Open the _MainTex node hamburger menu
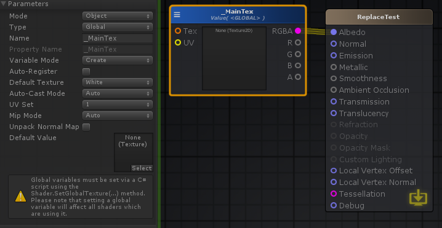Image resolution: width=442 pixels, height=228 pixels. pyautogui.click(x=177, y=15)
